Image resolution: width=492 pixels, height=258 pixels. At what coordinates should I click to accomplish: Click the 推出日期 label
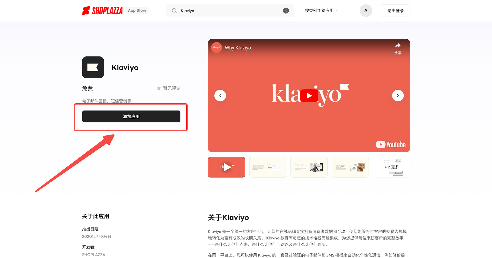pyautogui.click(x=91, y=229)
